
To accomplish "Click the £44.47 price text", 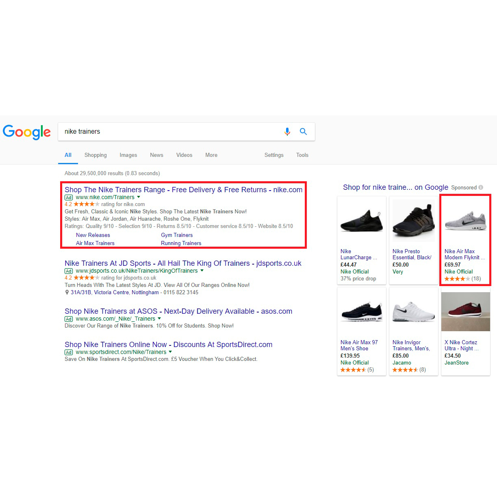I will pyautogui.click(x=349, y=265).
